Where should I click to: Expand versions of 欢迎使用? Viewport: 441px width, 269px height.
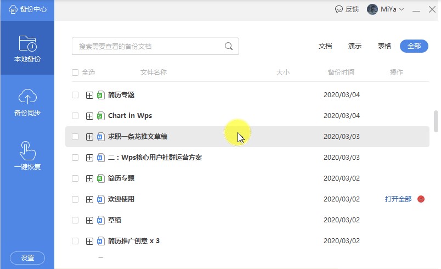coord(89,199)
